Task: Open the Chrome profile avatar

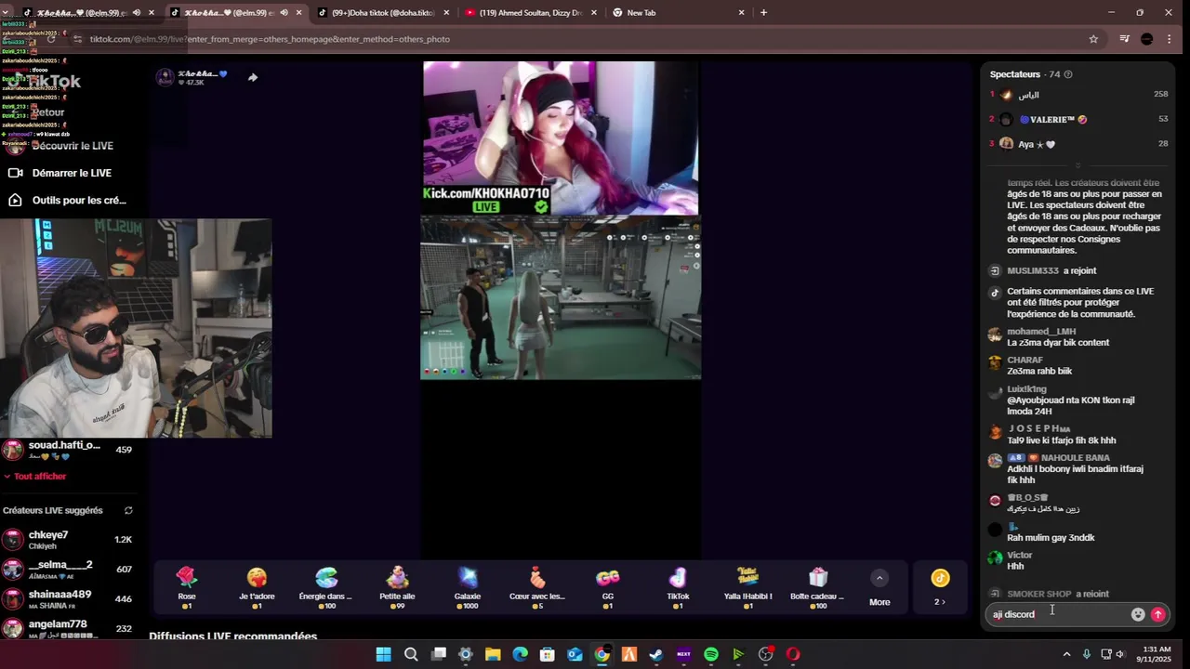Action: click(x=1146, y=39)
